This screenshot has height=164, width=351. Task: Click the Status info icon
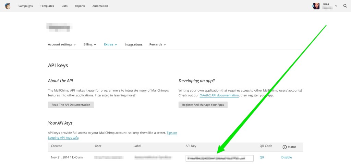tap(285, 147)
